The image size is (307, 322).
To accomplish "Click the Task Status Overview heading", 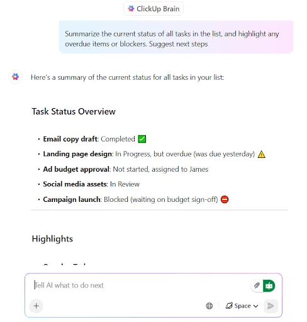I will (74, 111).
